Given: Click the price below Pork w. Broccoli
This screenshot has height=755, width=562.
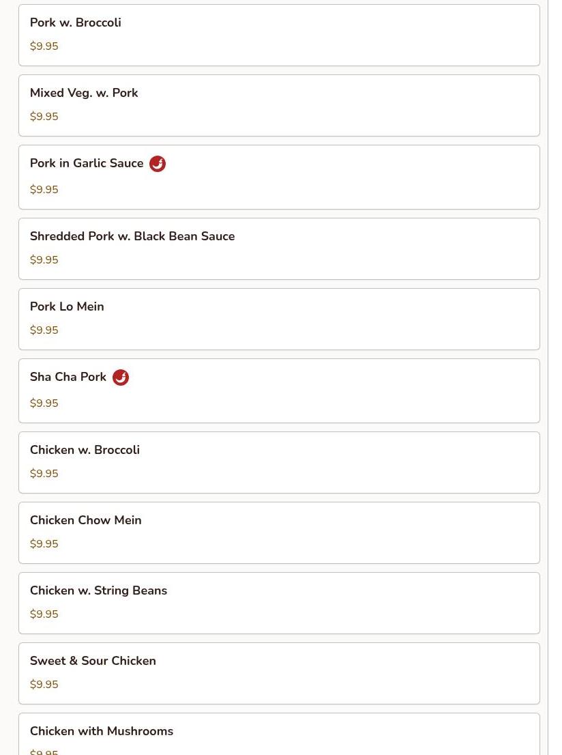Looking at the screenshot, I should (x=44, y=46).
